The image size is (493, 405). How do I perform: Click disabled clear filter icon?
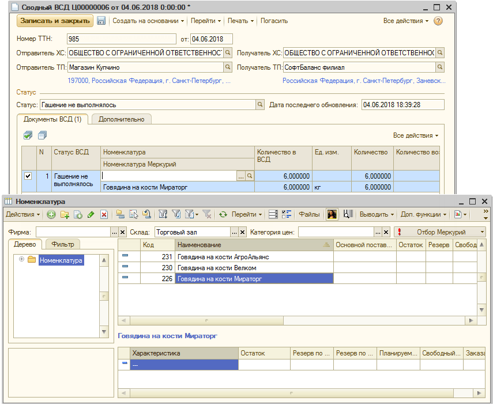coord(207,214)
